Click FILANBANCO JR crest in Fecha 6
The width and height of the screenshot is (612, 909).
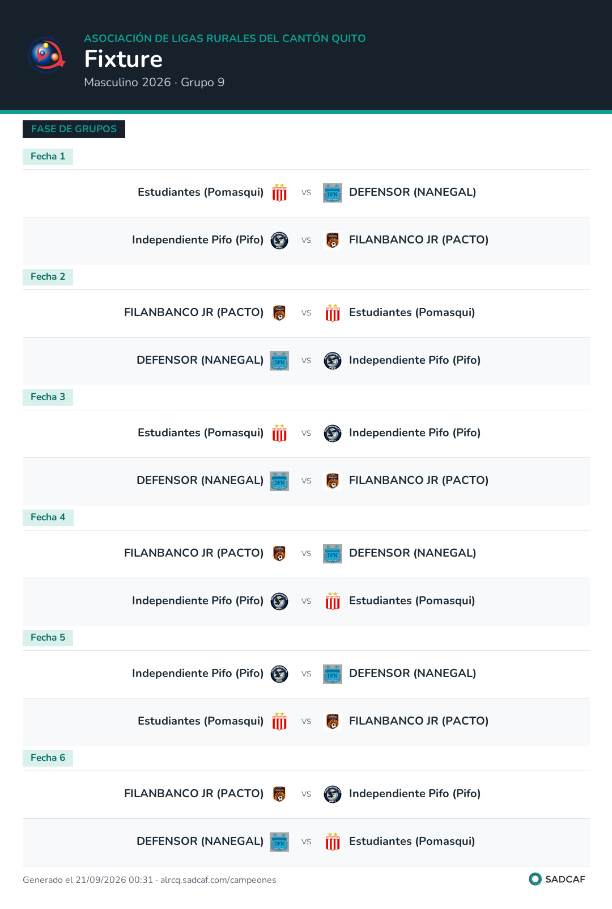279,794
